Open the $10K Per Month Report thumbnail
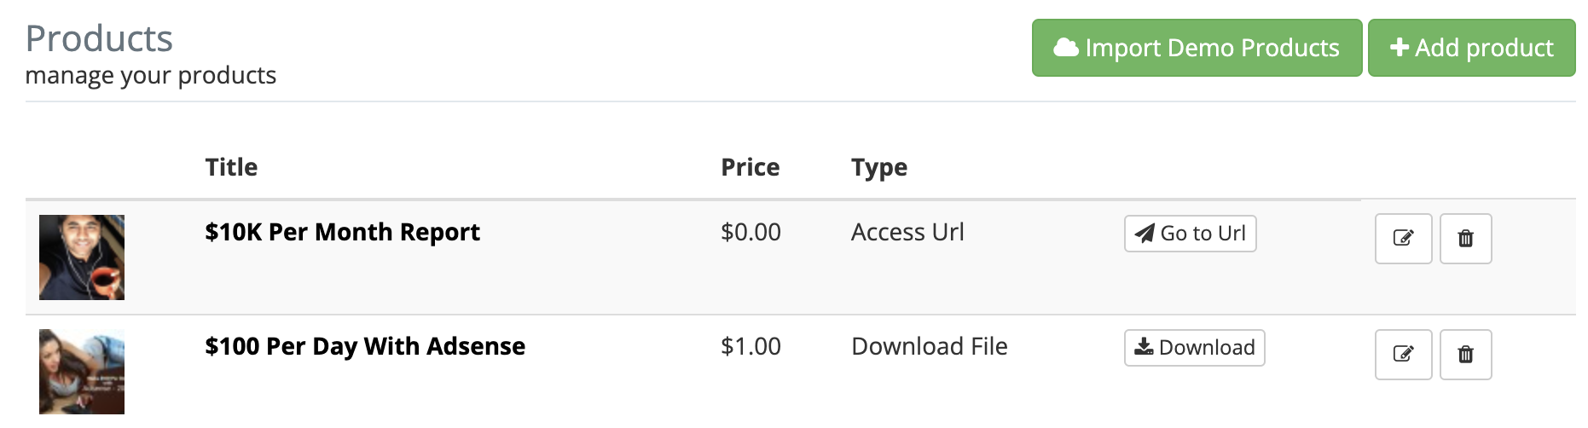The width and height of the screenshot is (1588, 428). click(82, 257)
